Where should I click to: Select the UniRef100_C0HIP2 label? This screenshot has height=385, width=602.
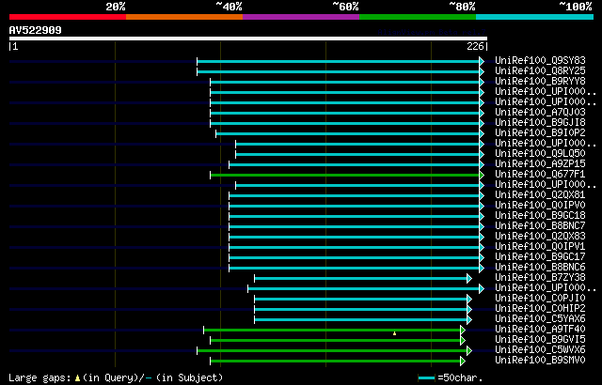[x=540, y=309]
